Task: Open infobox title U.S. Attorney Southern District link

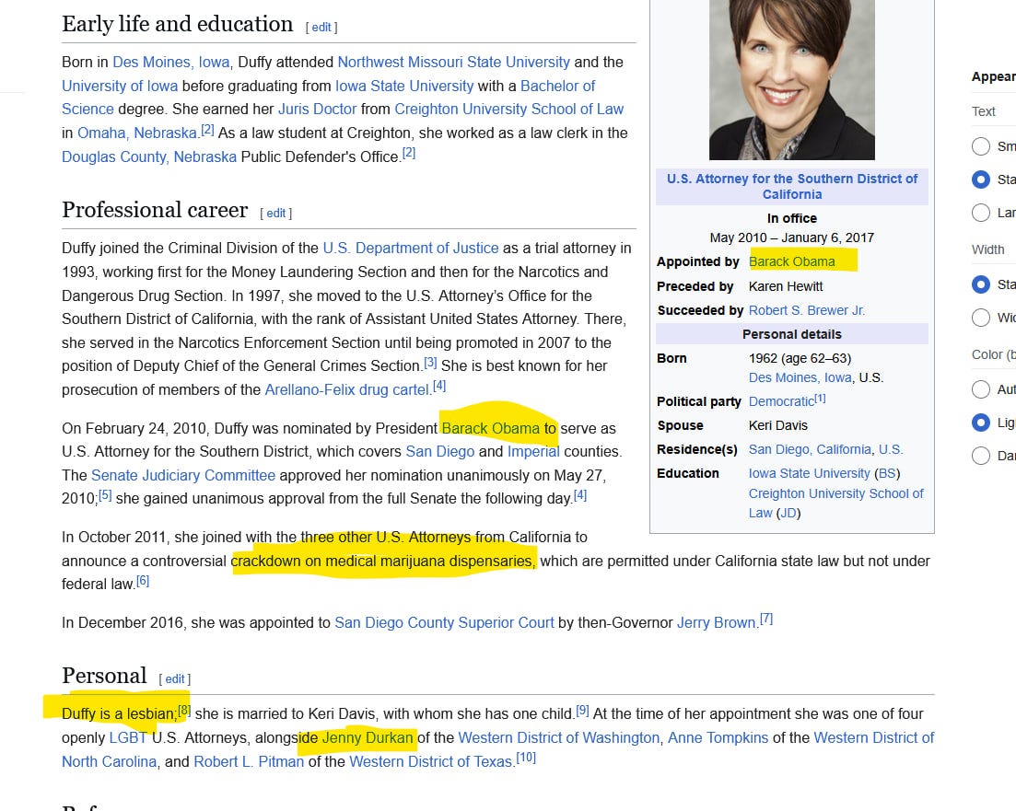Action: pos(792,187)
